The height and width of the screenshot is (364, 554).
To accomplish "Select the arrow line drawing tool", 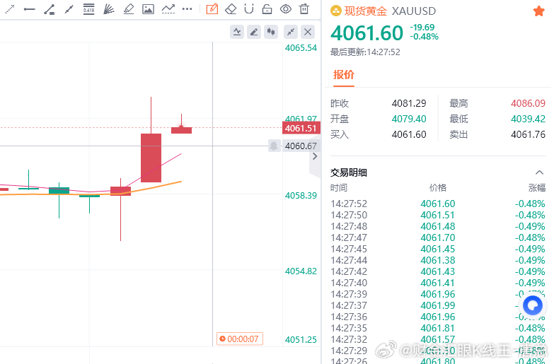I will [9, 8].
